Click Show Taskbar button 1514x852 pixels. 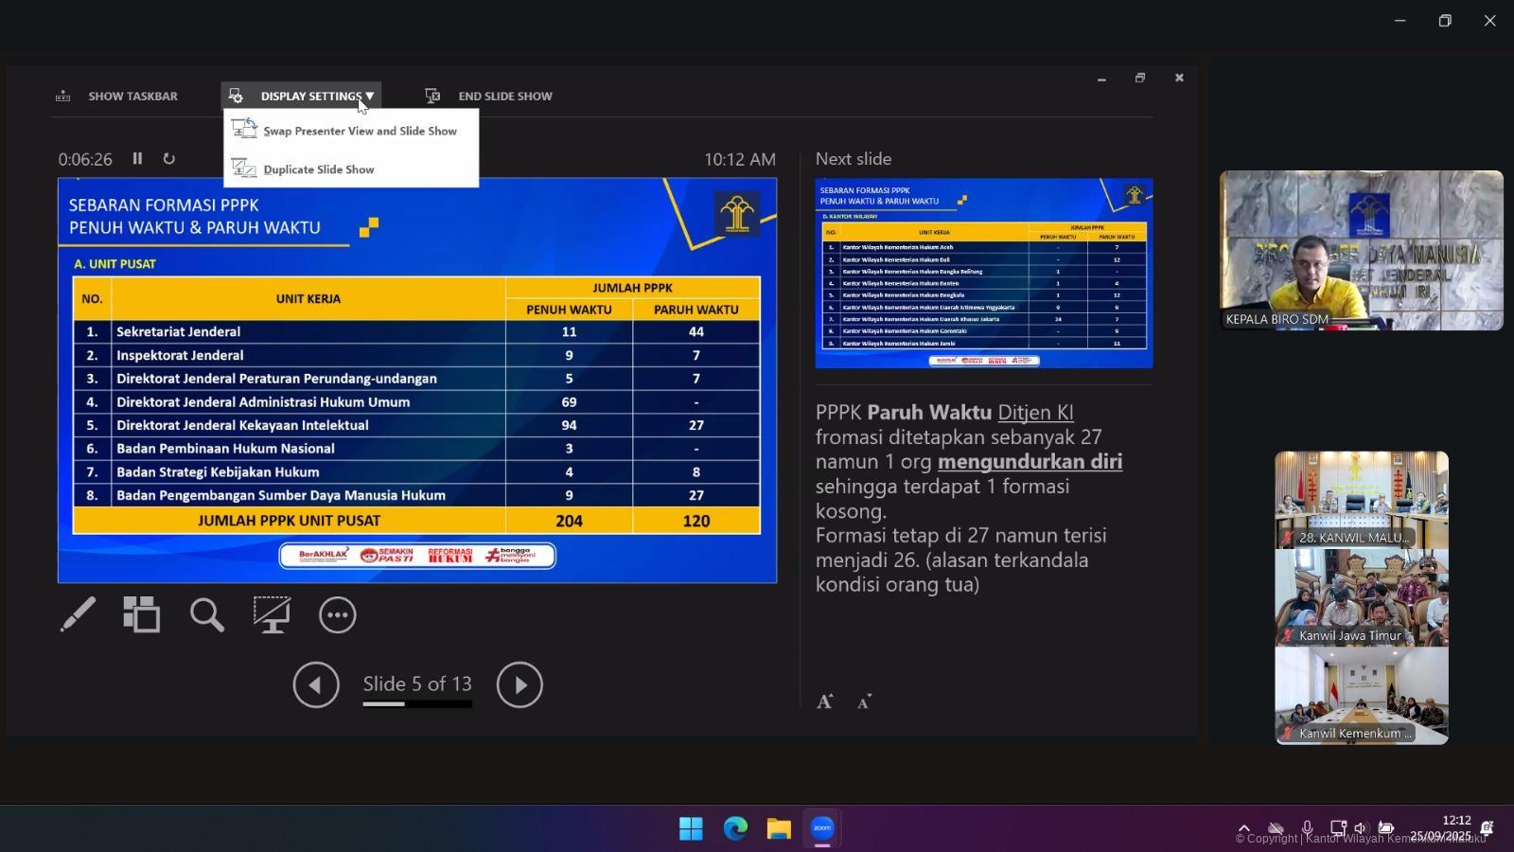(x=117, y=96)
